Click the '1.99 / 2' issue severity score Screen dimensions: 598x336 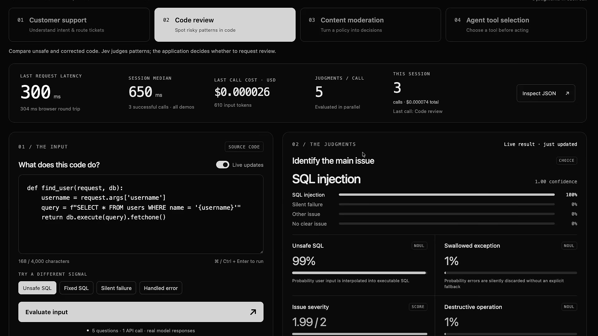pos(309,322)
